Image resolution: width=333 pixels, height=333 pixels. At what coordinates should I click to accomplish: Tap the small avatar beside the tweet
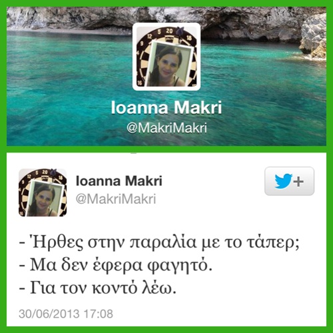(x=43, y=192)
